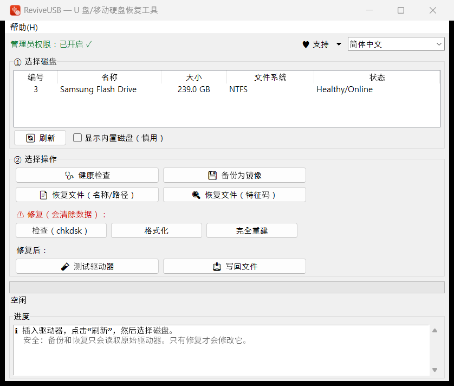Click the log line starting 安全：备份和恢复
Screen dimensions: 454x386
tap(135, 340)
